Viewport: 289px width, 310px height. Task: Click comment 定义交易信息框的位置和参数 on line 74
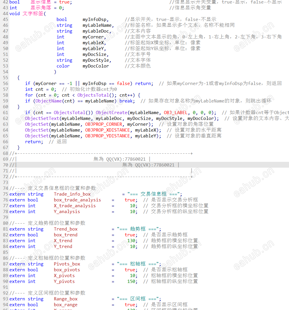tap(62, 188)
